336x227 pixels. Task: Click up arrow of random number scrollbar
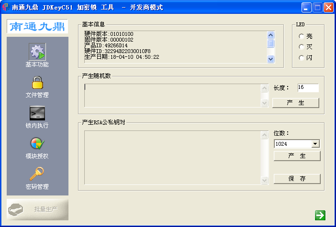(264, 88)
